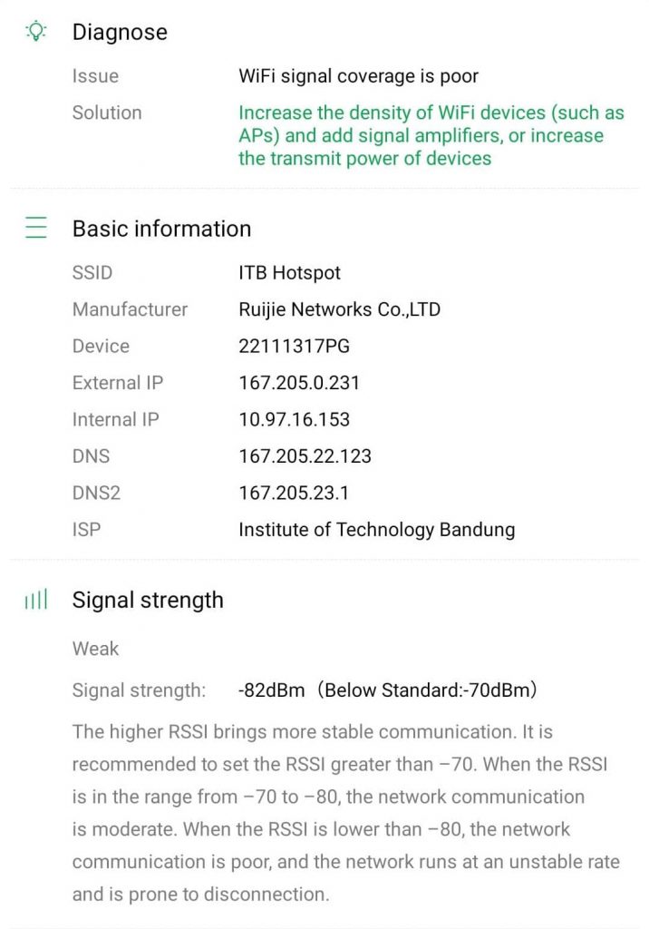Select the Signal strength heading
This screenshot has height=929, width=649.
(x=148, y=600)
